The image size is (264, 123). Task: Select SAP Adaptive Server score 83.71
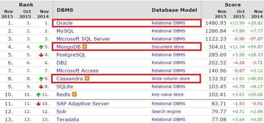click(219, 104)
